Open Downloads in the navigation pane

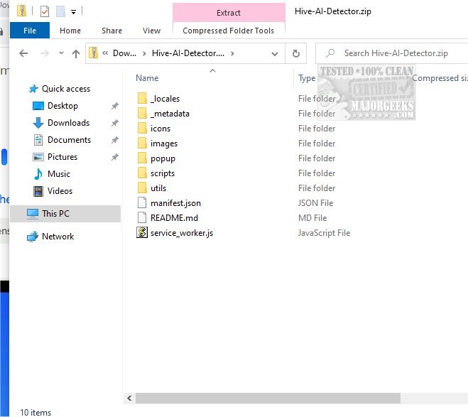point(68,123)
